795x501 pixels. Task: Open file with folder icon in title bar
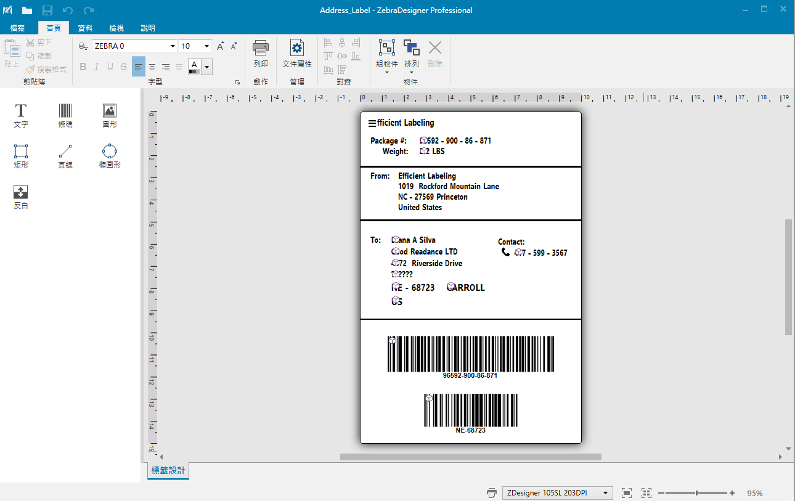click(x=27, y=10)
